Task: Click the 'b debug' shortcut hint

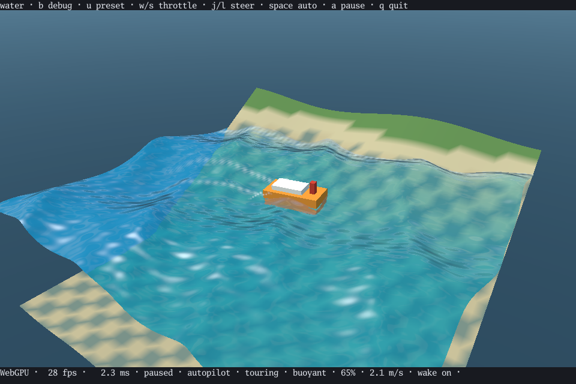Action: pos(55,5)
